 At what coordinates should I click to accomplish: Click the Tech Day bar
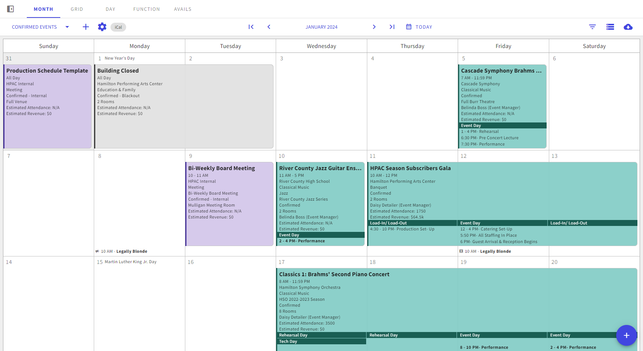click(321, 341)
